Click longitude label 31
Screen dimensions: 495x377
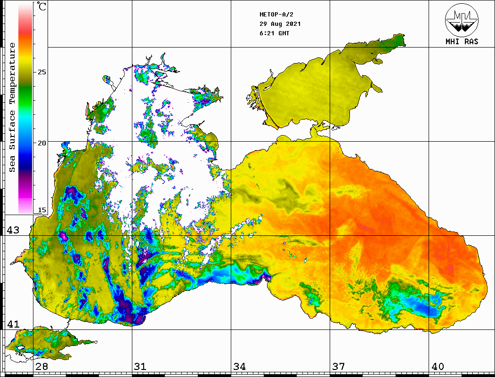pyautogui.click(x=140, y=367)
